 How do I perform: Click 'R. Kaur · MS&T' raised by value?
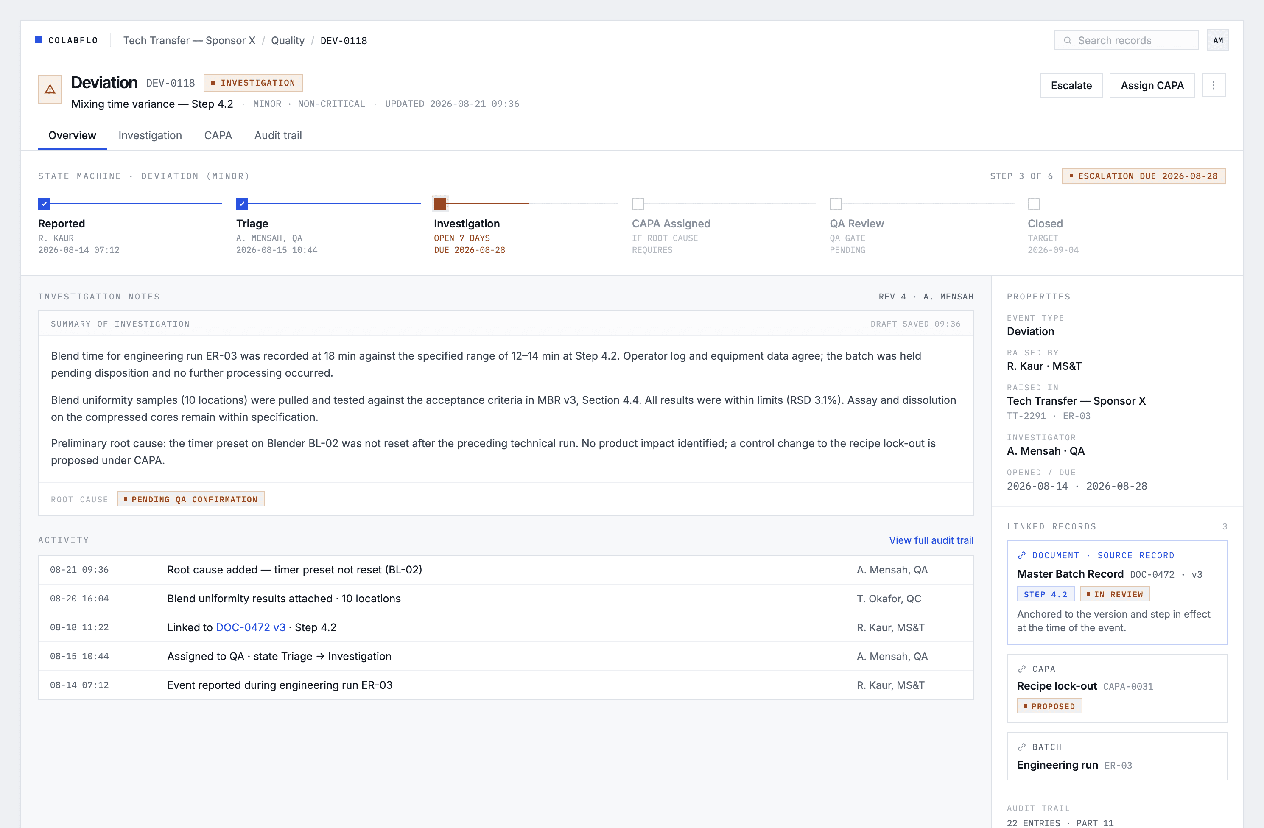pyautogui.click(x=1043, y=366)
